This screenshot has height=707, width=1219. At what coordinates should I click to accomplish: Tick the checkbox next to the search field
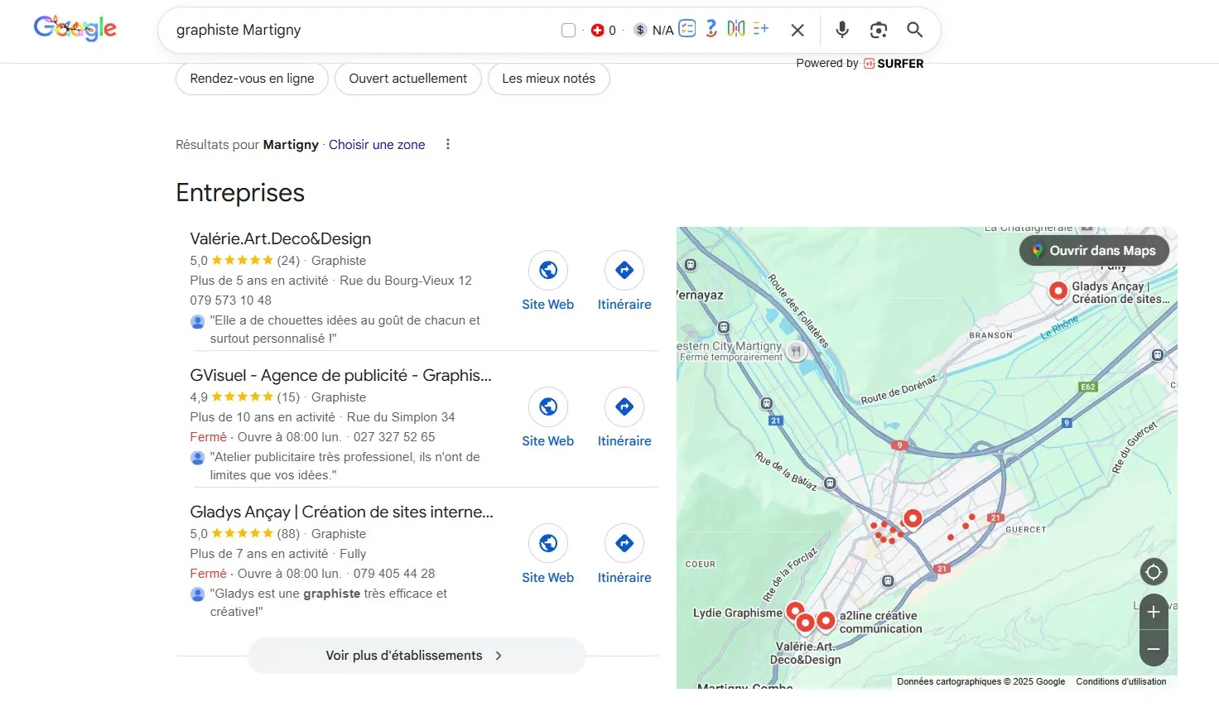[x=568, y=29]
